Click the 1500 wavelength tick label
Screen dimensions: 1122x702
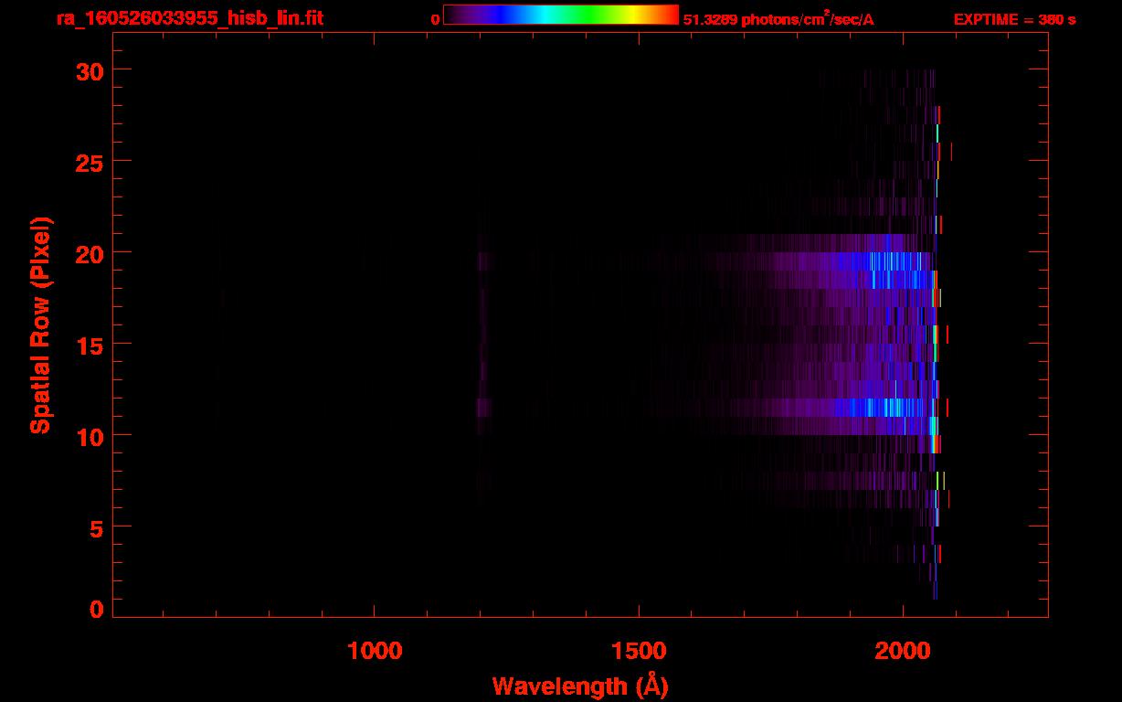click(639, 651)
